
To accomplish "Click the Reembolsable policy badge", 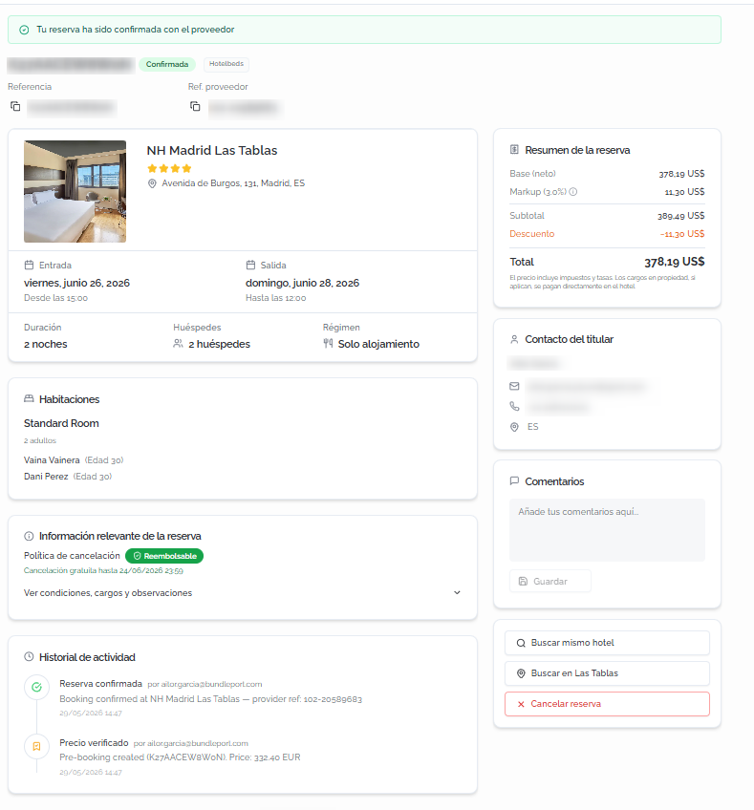I will point(164,556).
